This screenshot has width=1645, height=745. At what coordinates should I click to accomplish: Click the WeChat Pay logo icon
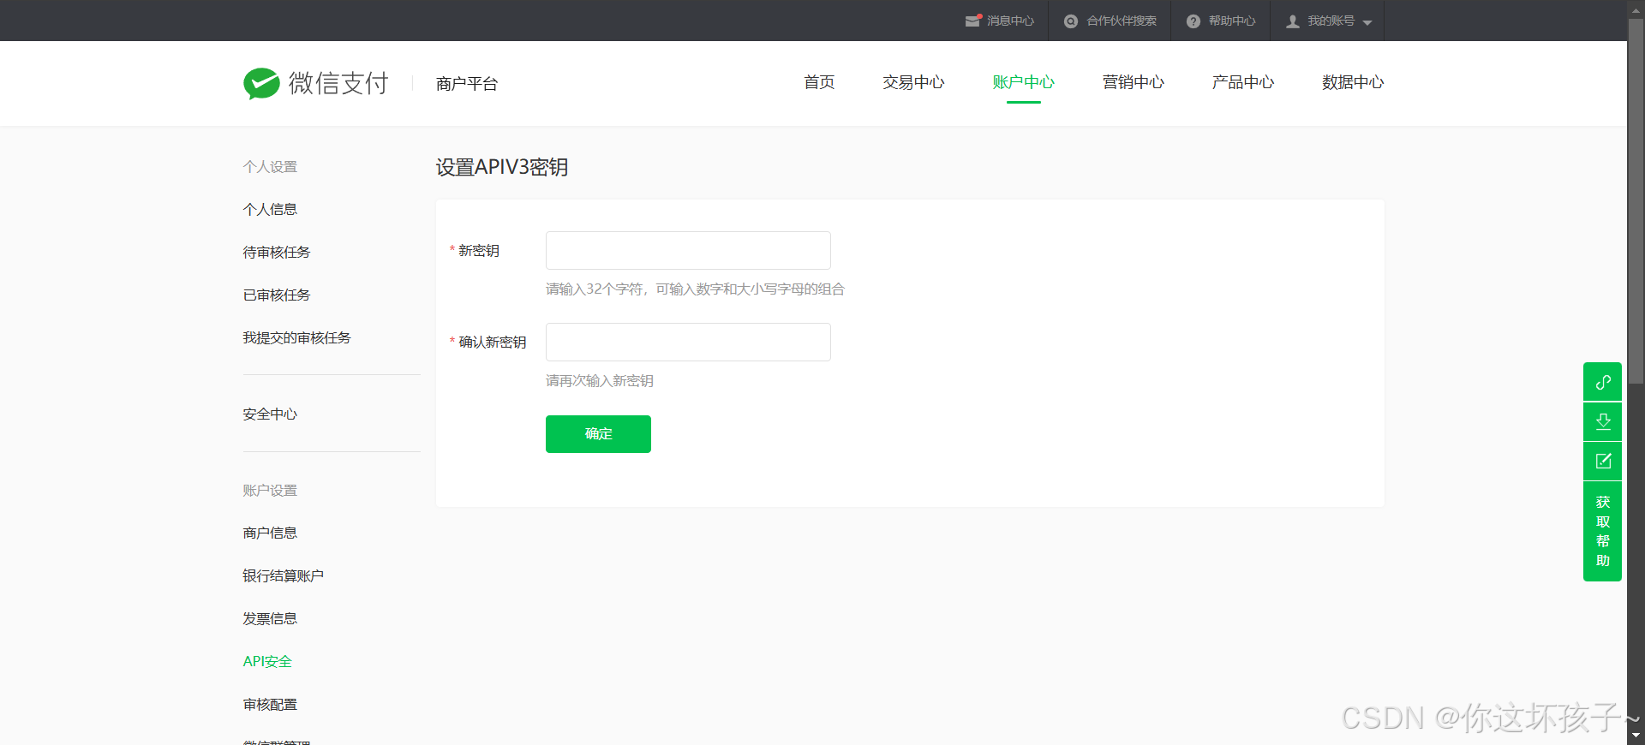pos(261,83)
